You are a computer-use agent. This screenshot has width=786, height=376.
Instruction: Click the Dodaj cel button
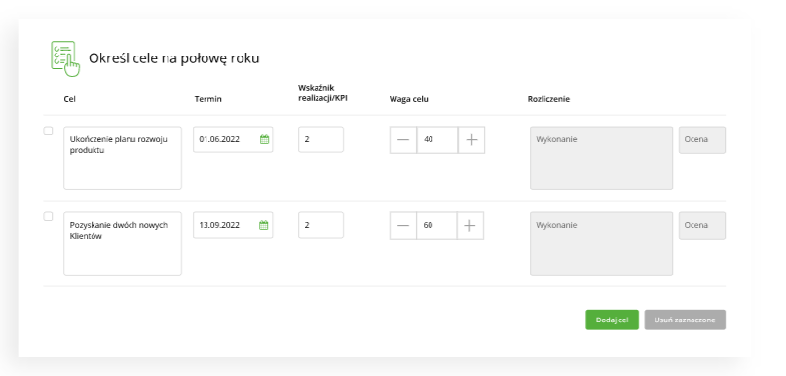tap(612, 320)
